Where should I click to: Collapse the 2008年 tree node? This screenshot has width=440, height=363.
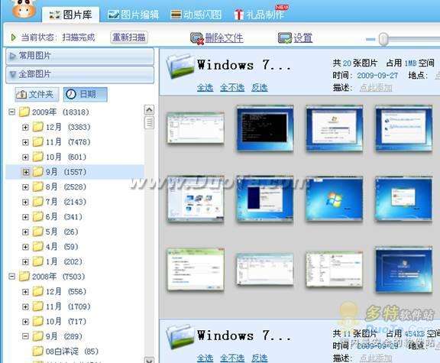[11, 277]
